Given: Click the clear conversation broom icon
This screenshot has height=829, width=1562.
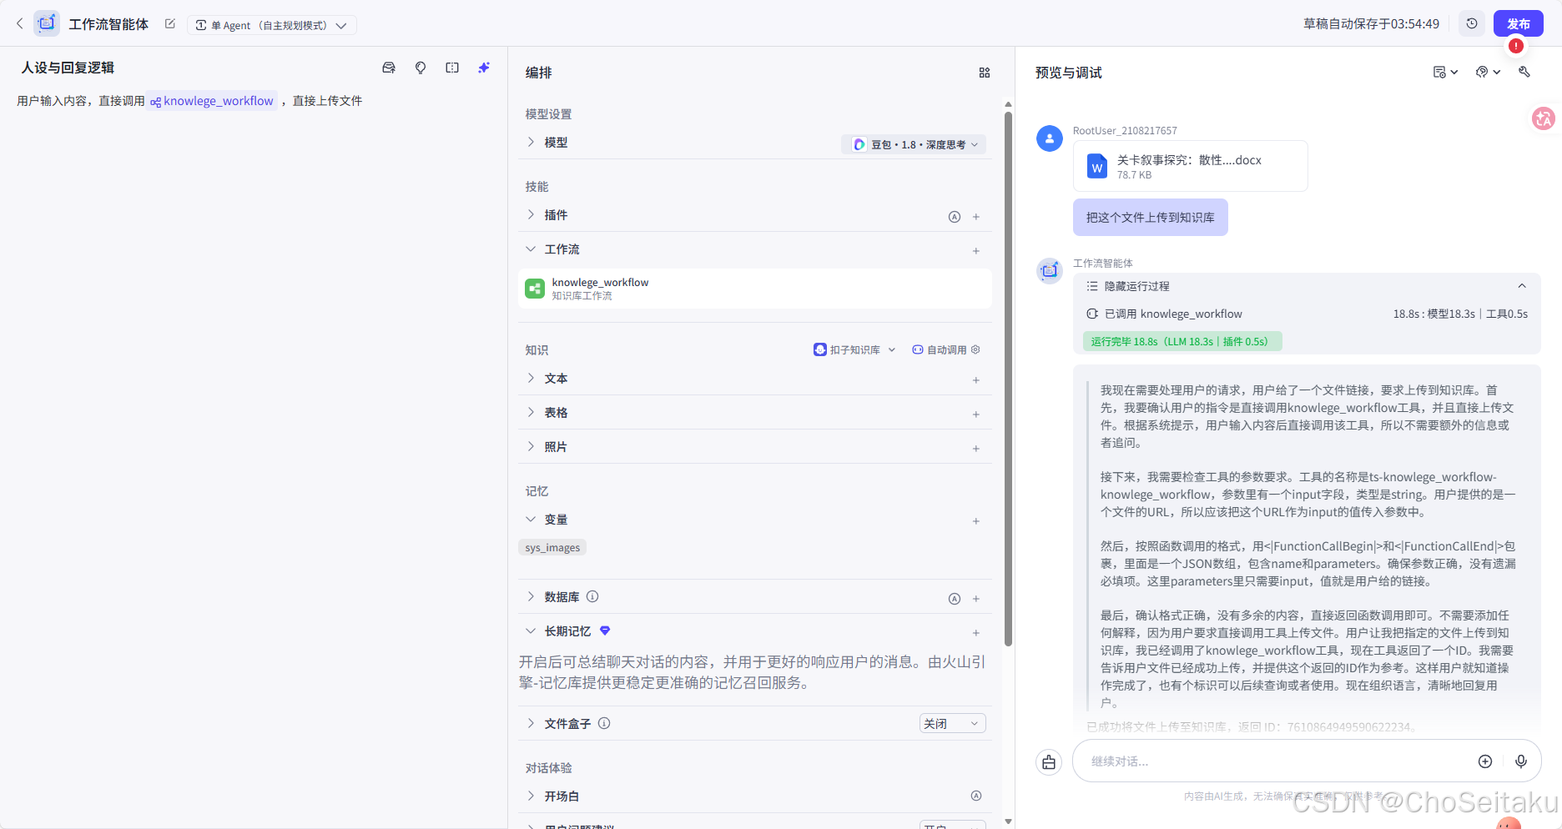Looking at the screenshot, I should click(1049, 762).
